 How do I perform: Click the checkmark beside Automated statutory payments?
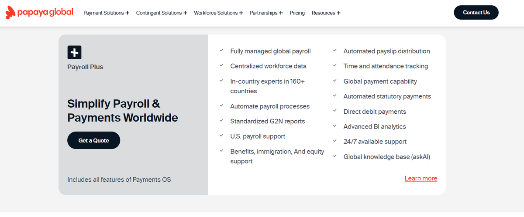tap(335, 95)
